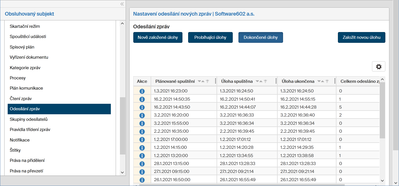Go to Skupiny odesílatelů in the sidebar
Screen dimensions: 399x186
tap(28, 119)
